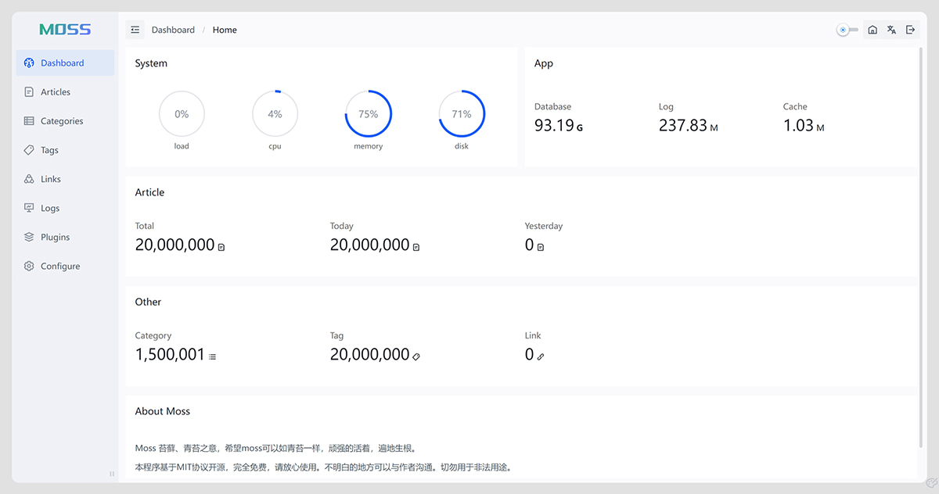The height and width of the screenshot is (494, 939).
Task: Click the Dashboard breadcrumb link
Action: (173, 30)
